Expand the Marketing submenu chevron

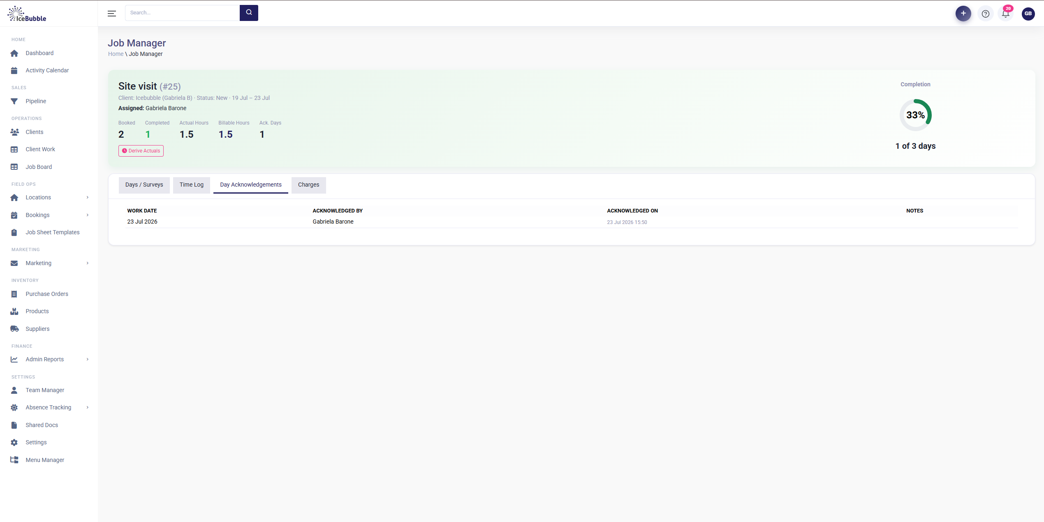click(x=88, y=263)
